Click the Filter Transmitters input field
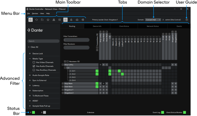 click(x=76, y=40)
